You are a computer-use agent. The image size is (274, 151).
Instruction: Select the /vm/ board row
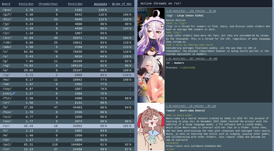coord(67,84)
